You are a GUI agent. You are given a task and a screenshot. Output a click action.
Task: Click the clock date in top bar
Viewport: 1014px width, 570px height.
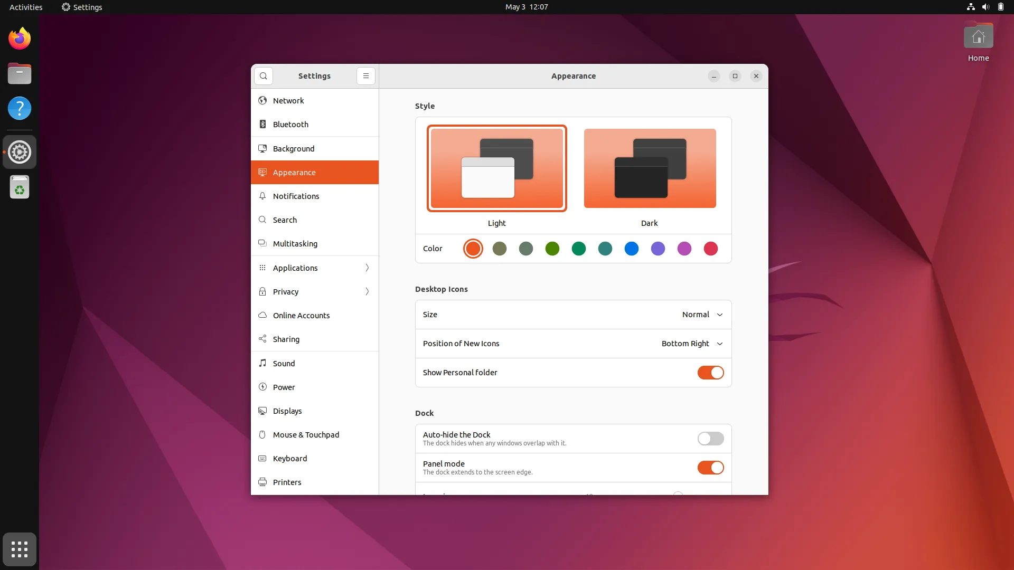[x=526, y=7]
